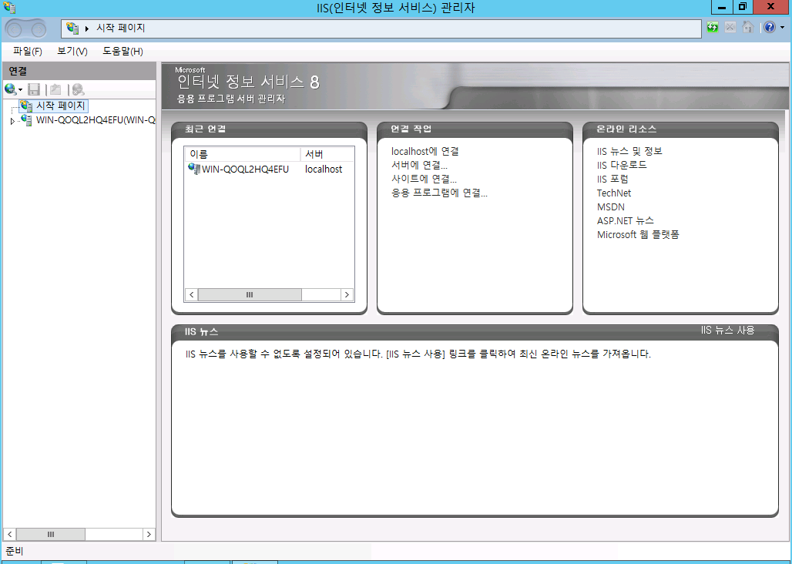Click the Connections pane left scroll arrow
This screenshot has height=564, width=792.
[x=9, y=534]
